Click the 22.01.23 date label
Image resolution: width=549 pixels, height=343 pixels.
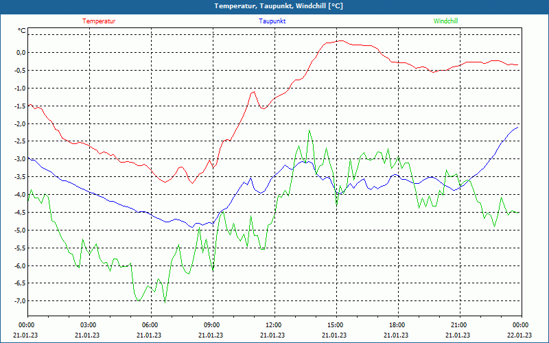pyautogui.click(x=519, y=335)
